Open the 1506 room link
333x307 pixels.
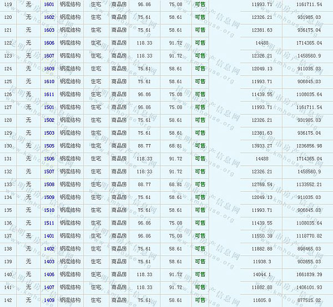(x=49, y=158)
